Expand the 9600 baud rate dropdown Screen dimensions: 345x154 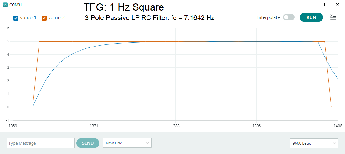314,143
